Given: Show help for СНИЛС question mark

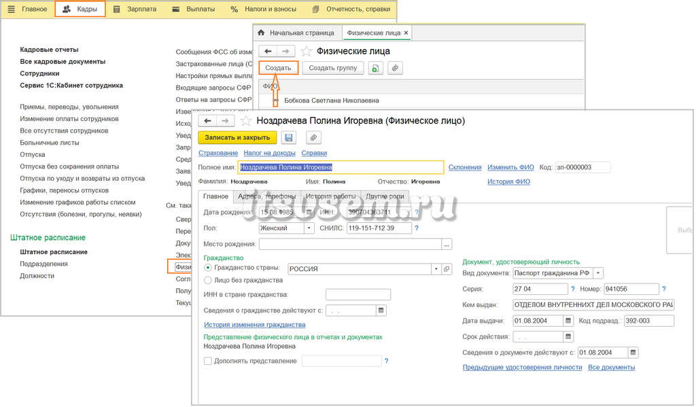Looking at the screenshot, I should 417,228.
